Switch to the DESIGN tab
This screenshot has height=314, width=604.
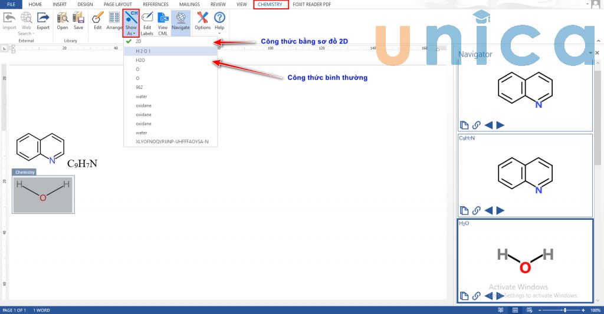point(85,4)
